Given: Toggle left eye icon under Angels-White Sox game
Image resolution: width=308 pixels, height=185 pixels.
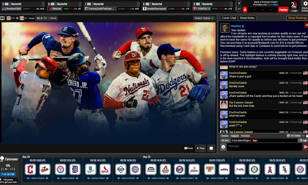Looking at the screenshot, I should click(268, 178).
